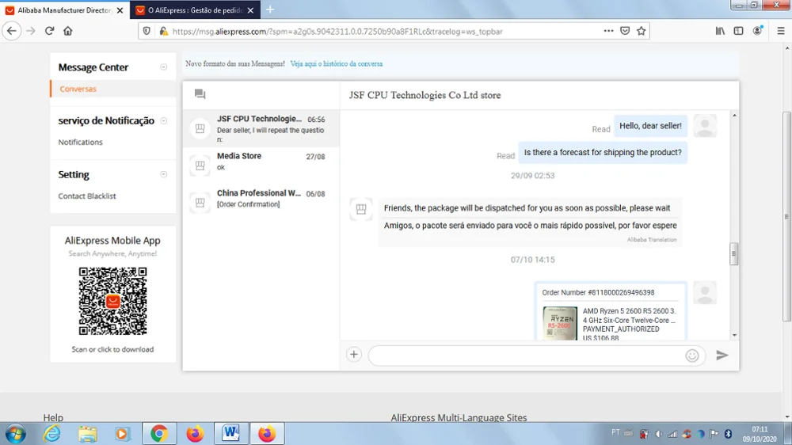Open Windows Explorer folder on taskbar

click(x=87, y=434)
